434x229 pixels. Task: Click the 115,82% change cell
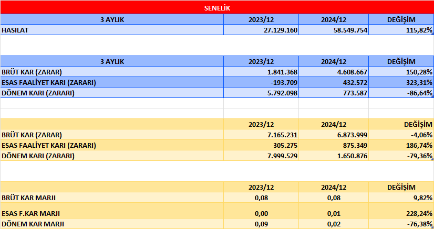pos(401,30)
